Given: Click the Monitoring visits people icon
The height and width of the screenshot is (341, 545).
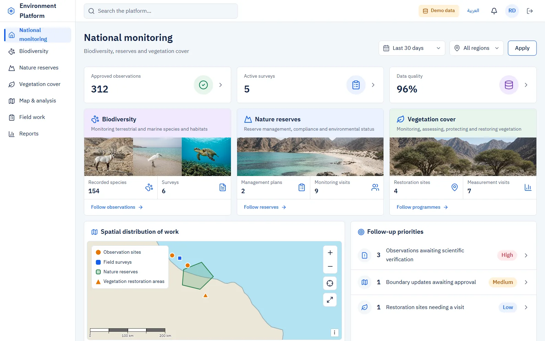Looking at the screenshot, I should point(375,187).
